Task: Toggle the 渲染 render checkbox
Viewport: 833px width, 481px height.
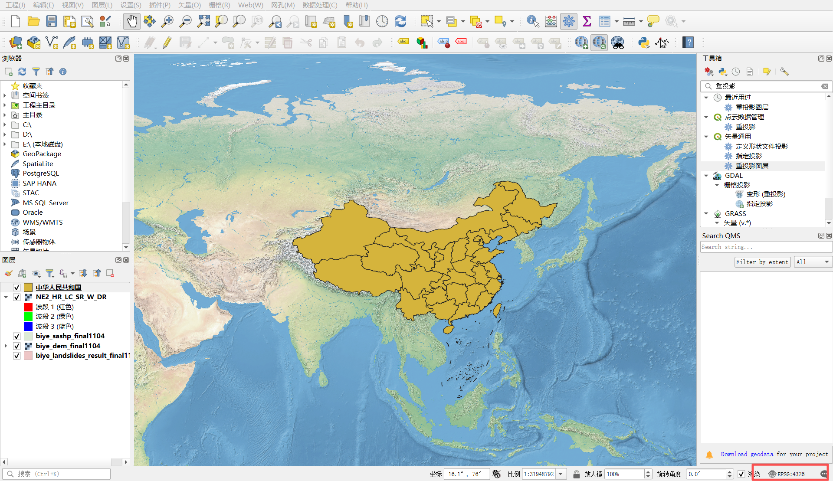Action: [741, 474]
